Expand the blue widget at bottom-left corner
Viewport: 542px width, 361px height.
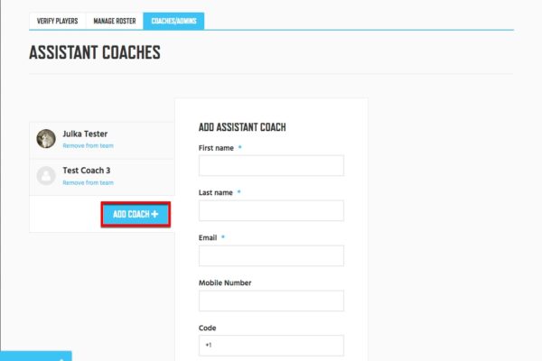point(36,356)
